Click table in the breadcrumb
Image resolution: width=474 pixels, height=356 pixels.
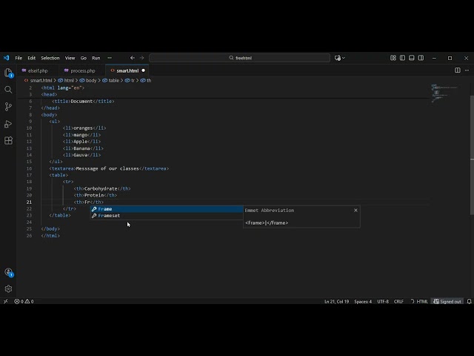[x=113, y=80]
